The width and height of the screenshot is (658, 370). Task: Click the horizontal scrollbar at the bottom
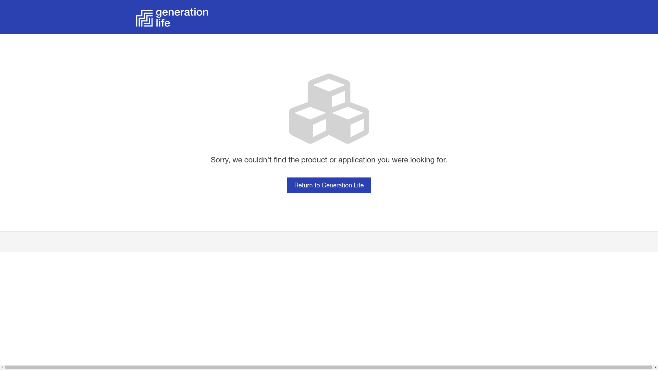click(328, 367)
